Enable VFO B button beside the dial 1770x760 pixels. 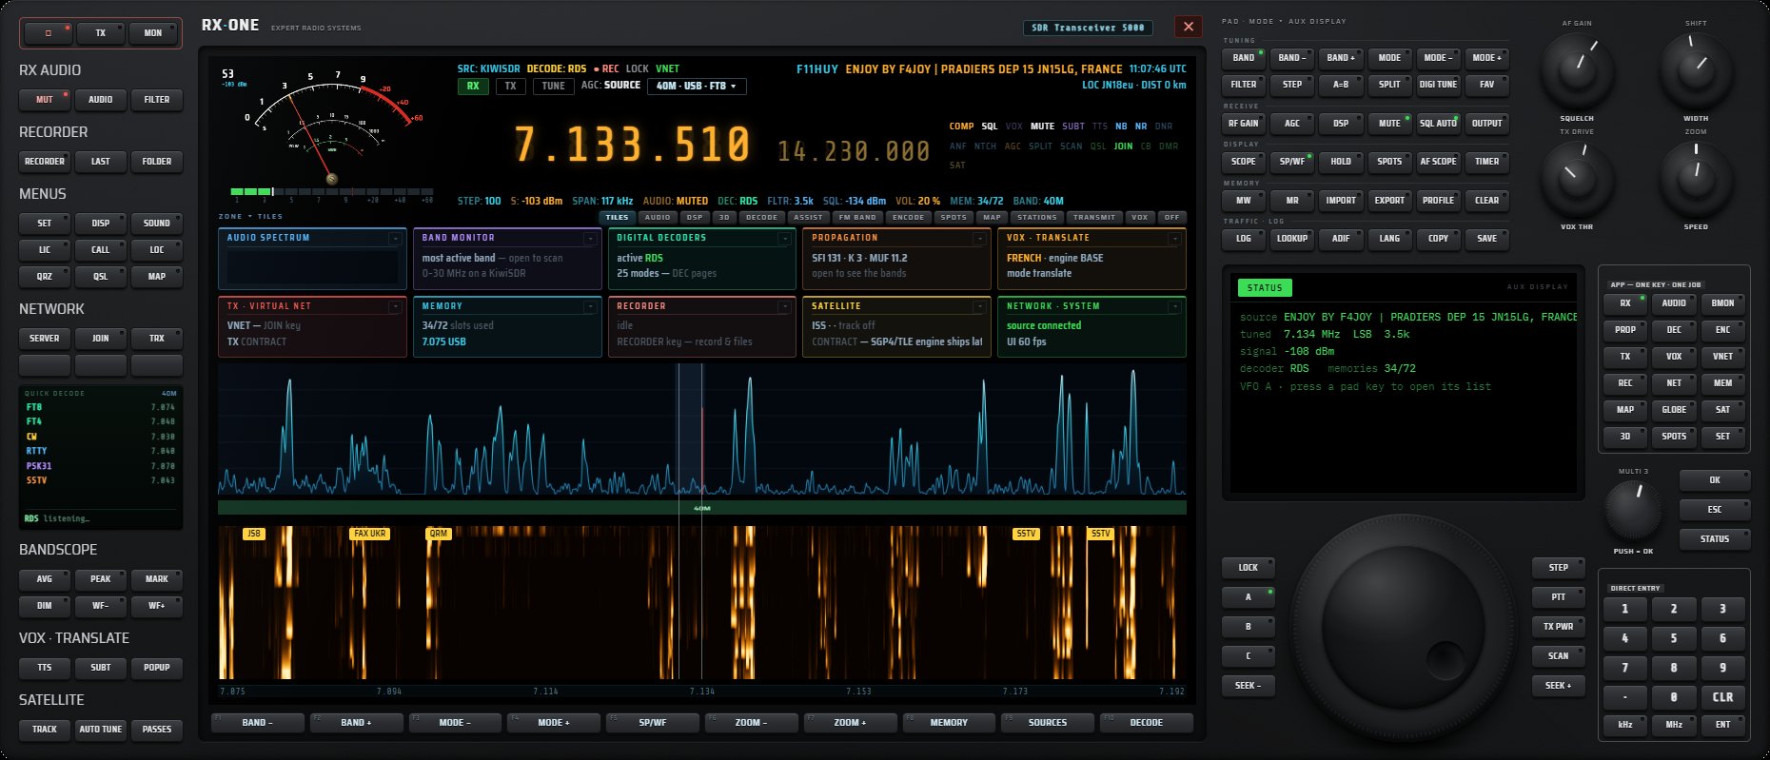[1249, 627]
